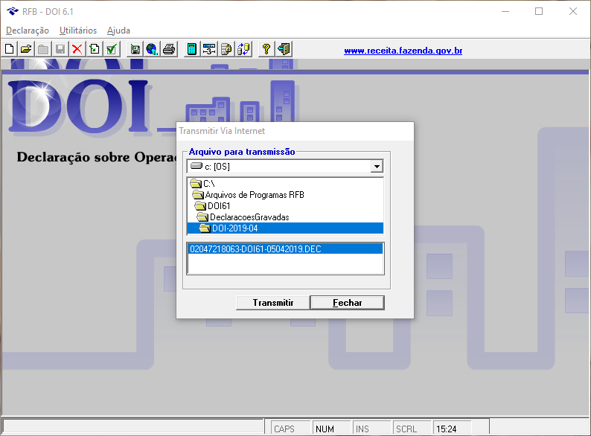
Task: Select the DOI-2019-04 folder
Action: pyautogui.click(x=285, y=228)
